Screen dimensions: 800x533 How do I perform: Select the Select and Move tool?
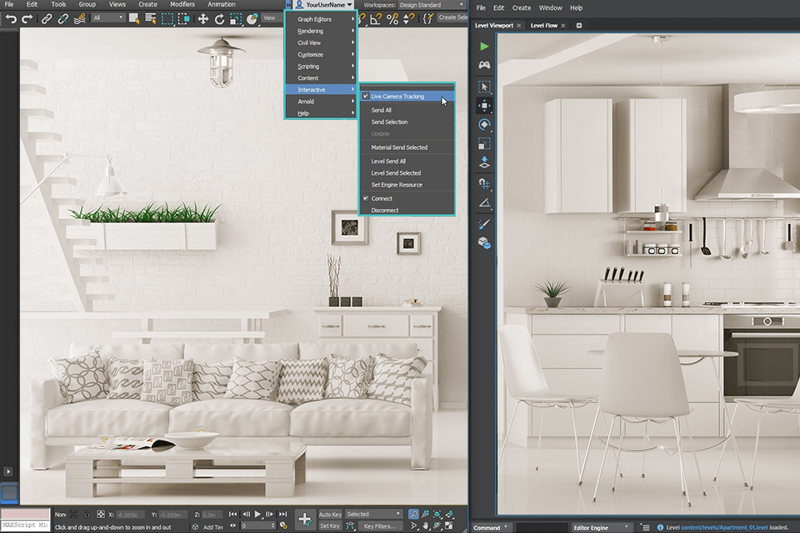pos(203,17)
